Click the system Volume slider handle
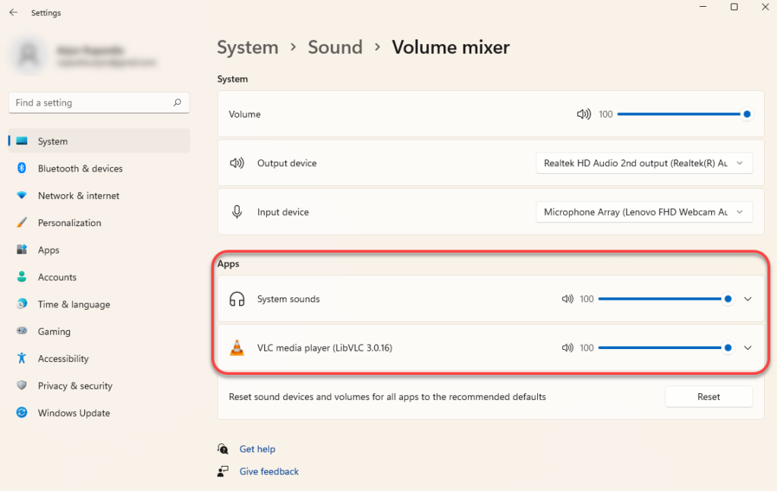 coord(747,114)
